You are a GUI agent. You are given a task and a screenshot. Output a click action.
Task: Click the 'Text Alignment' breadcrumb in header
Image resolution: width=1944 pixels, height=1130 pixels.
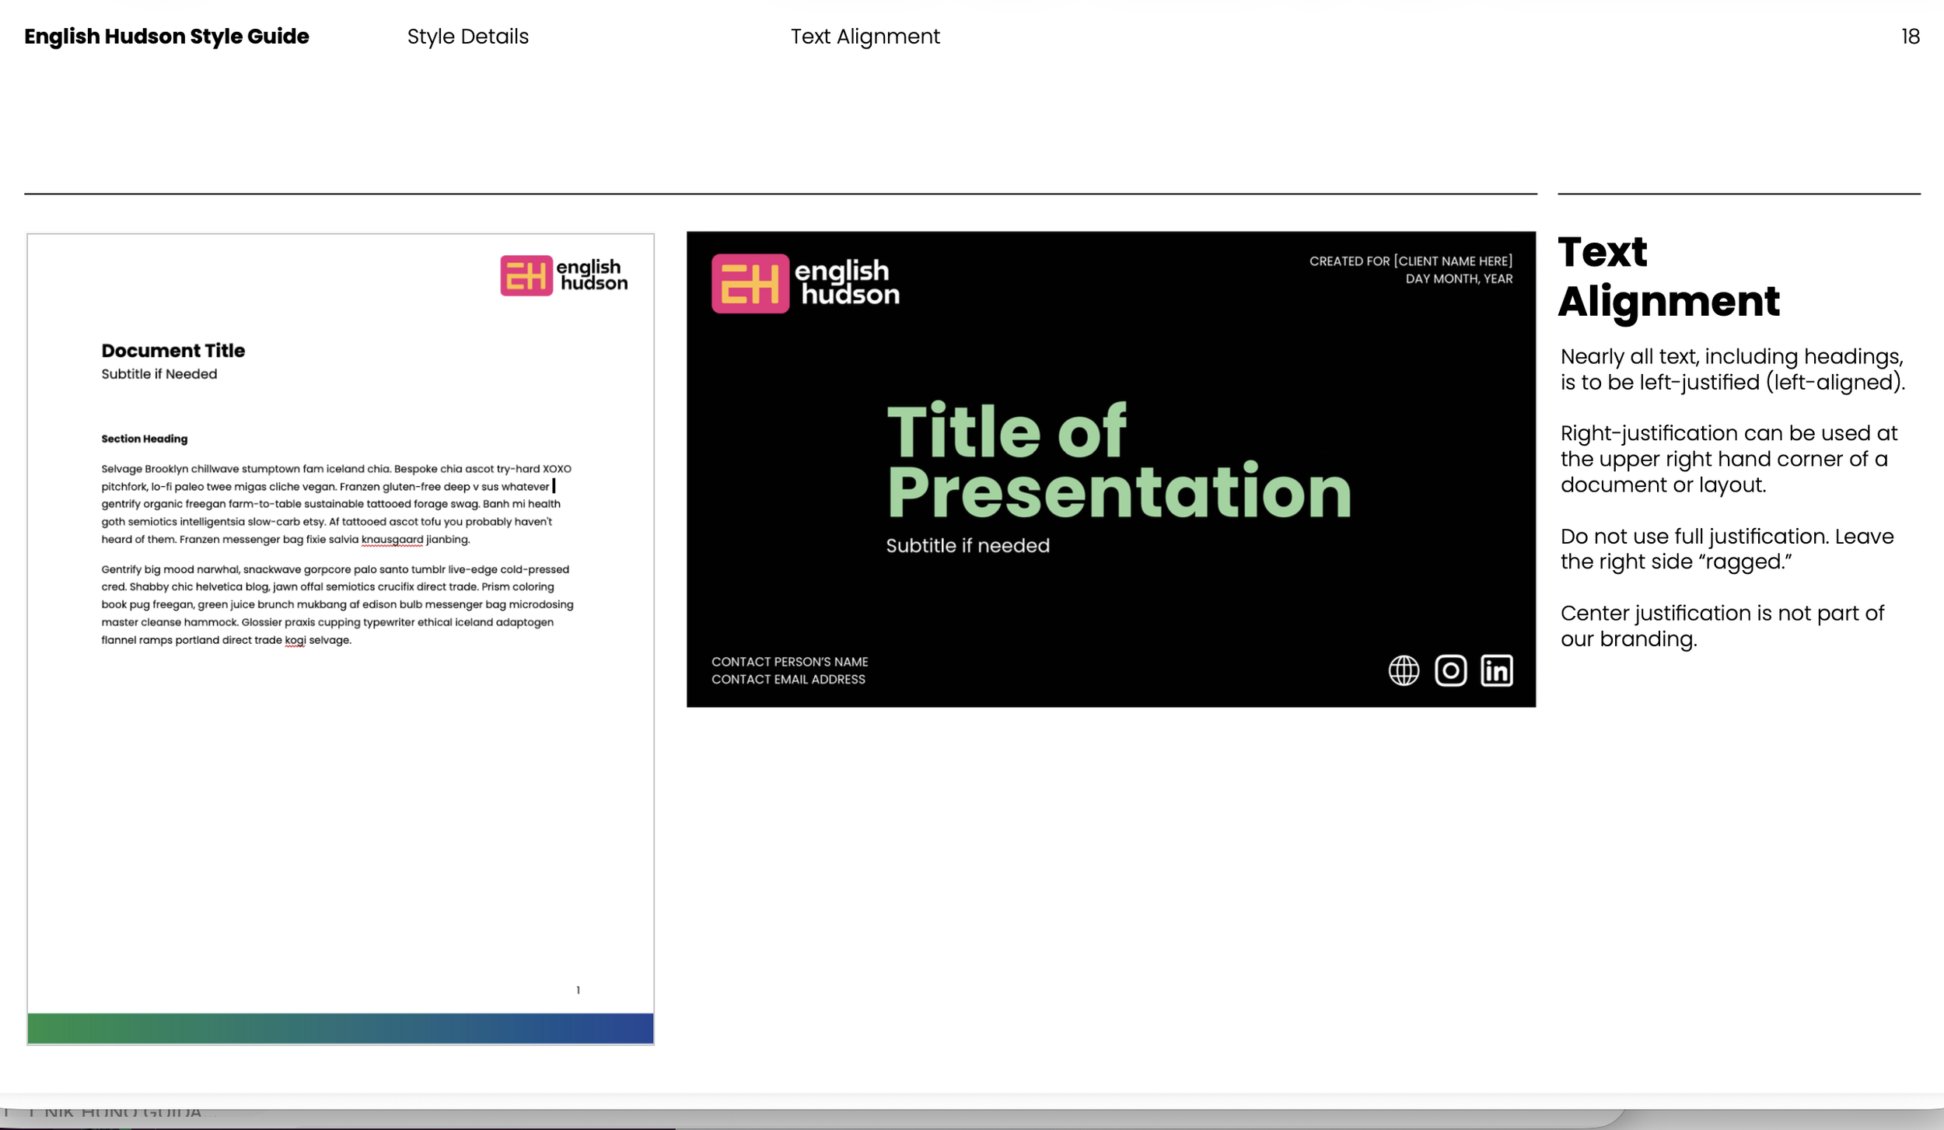pyautogui.click(x=865, y=37)
